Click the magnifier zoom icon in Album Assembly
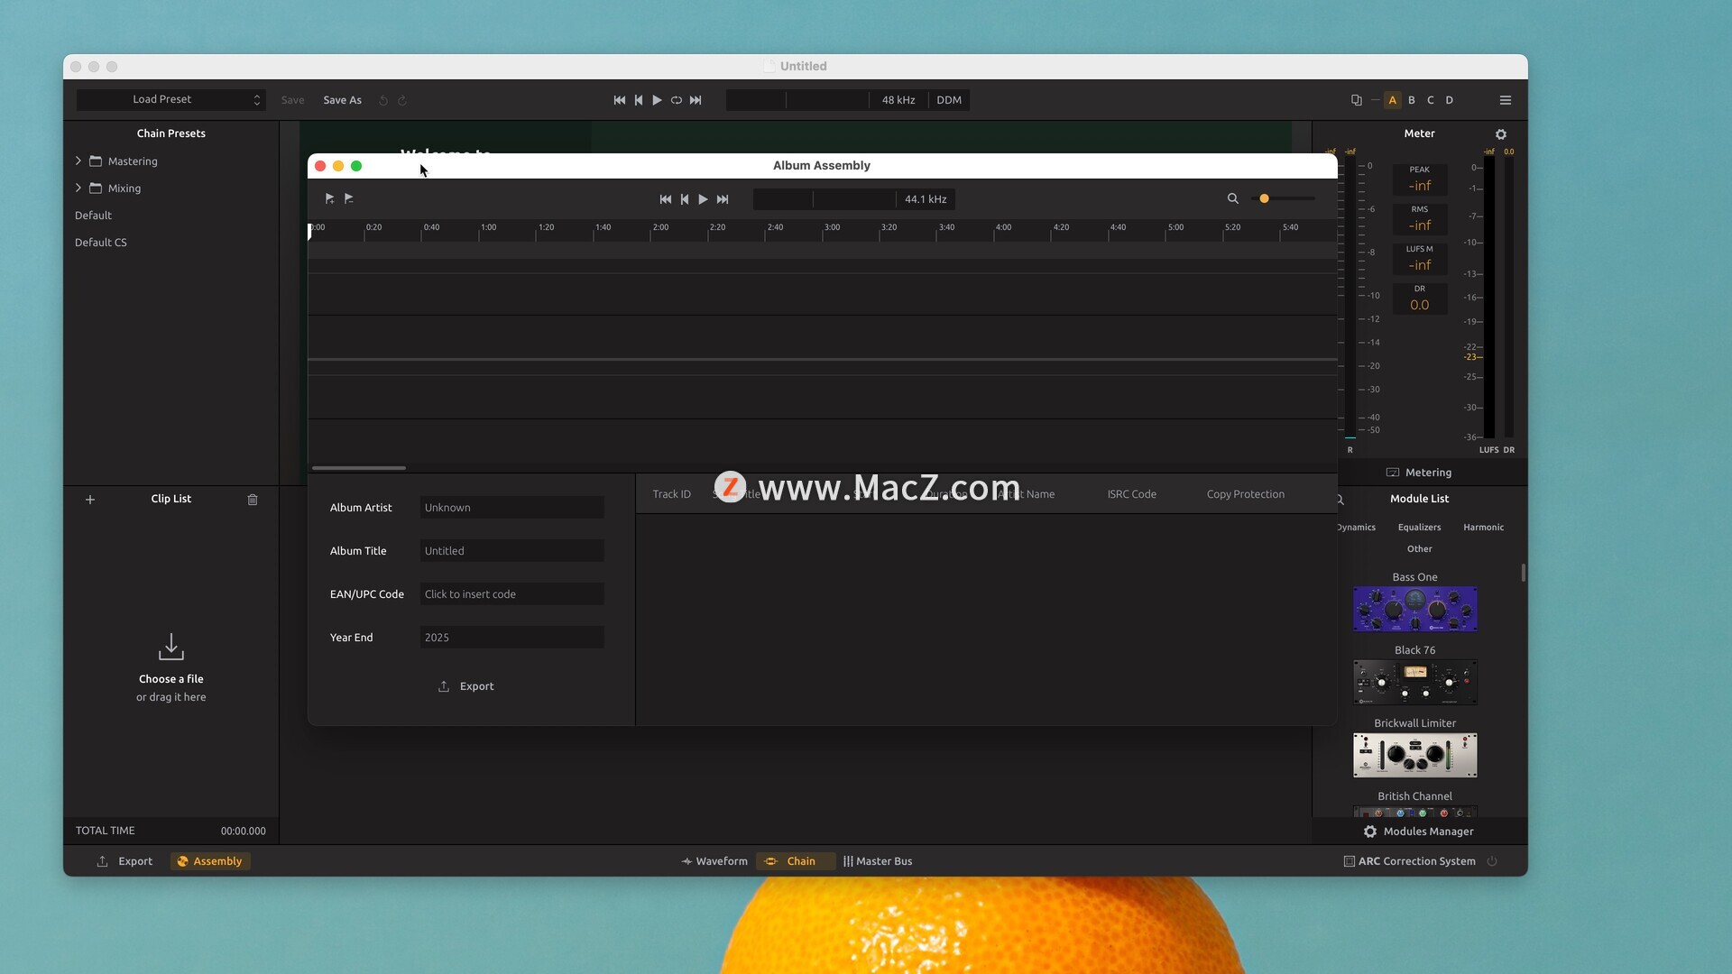Screen dimensions: 1732x974 pos(1233,198)
